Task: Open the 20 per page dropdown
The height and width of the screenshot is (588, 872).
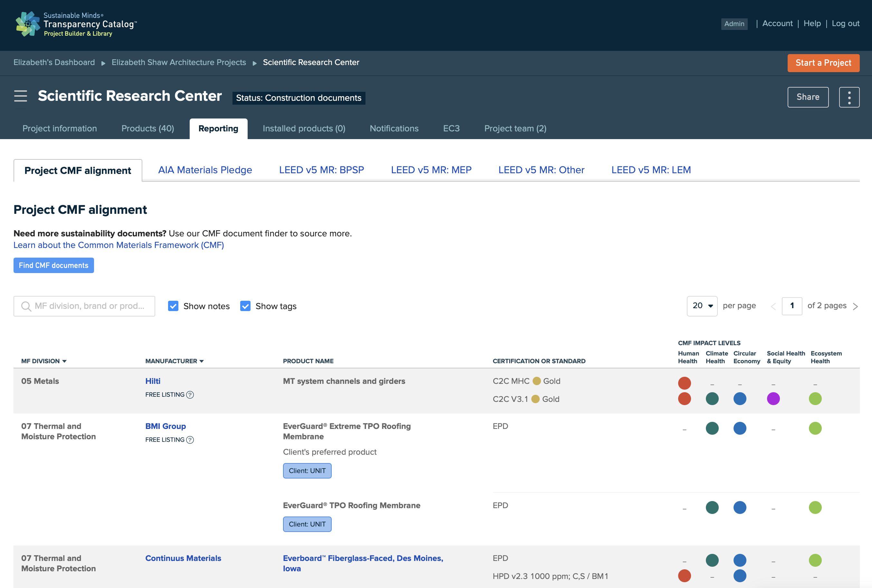Action: click(702, 306)
